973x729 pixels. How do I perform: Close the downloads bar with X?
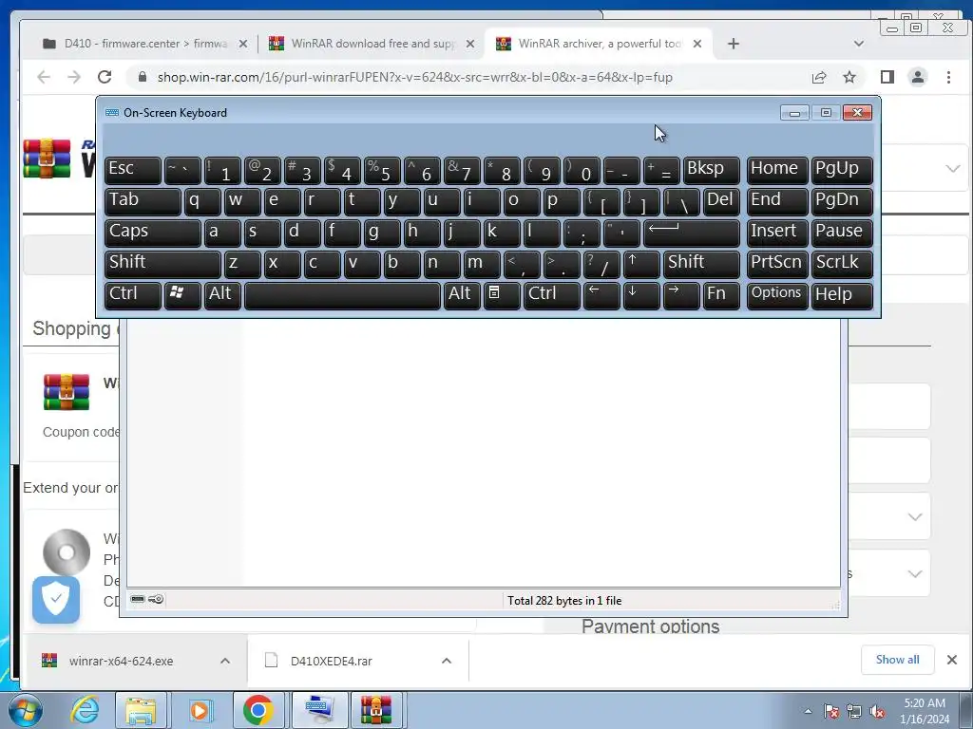click(x=952, y=660)
